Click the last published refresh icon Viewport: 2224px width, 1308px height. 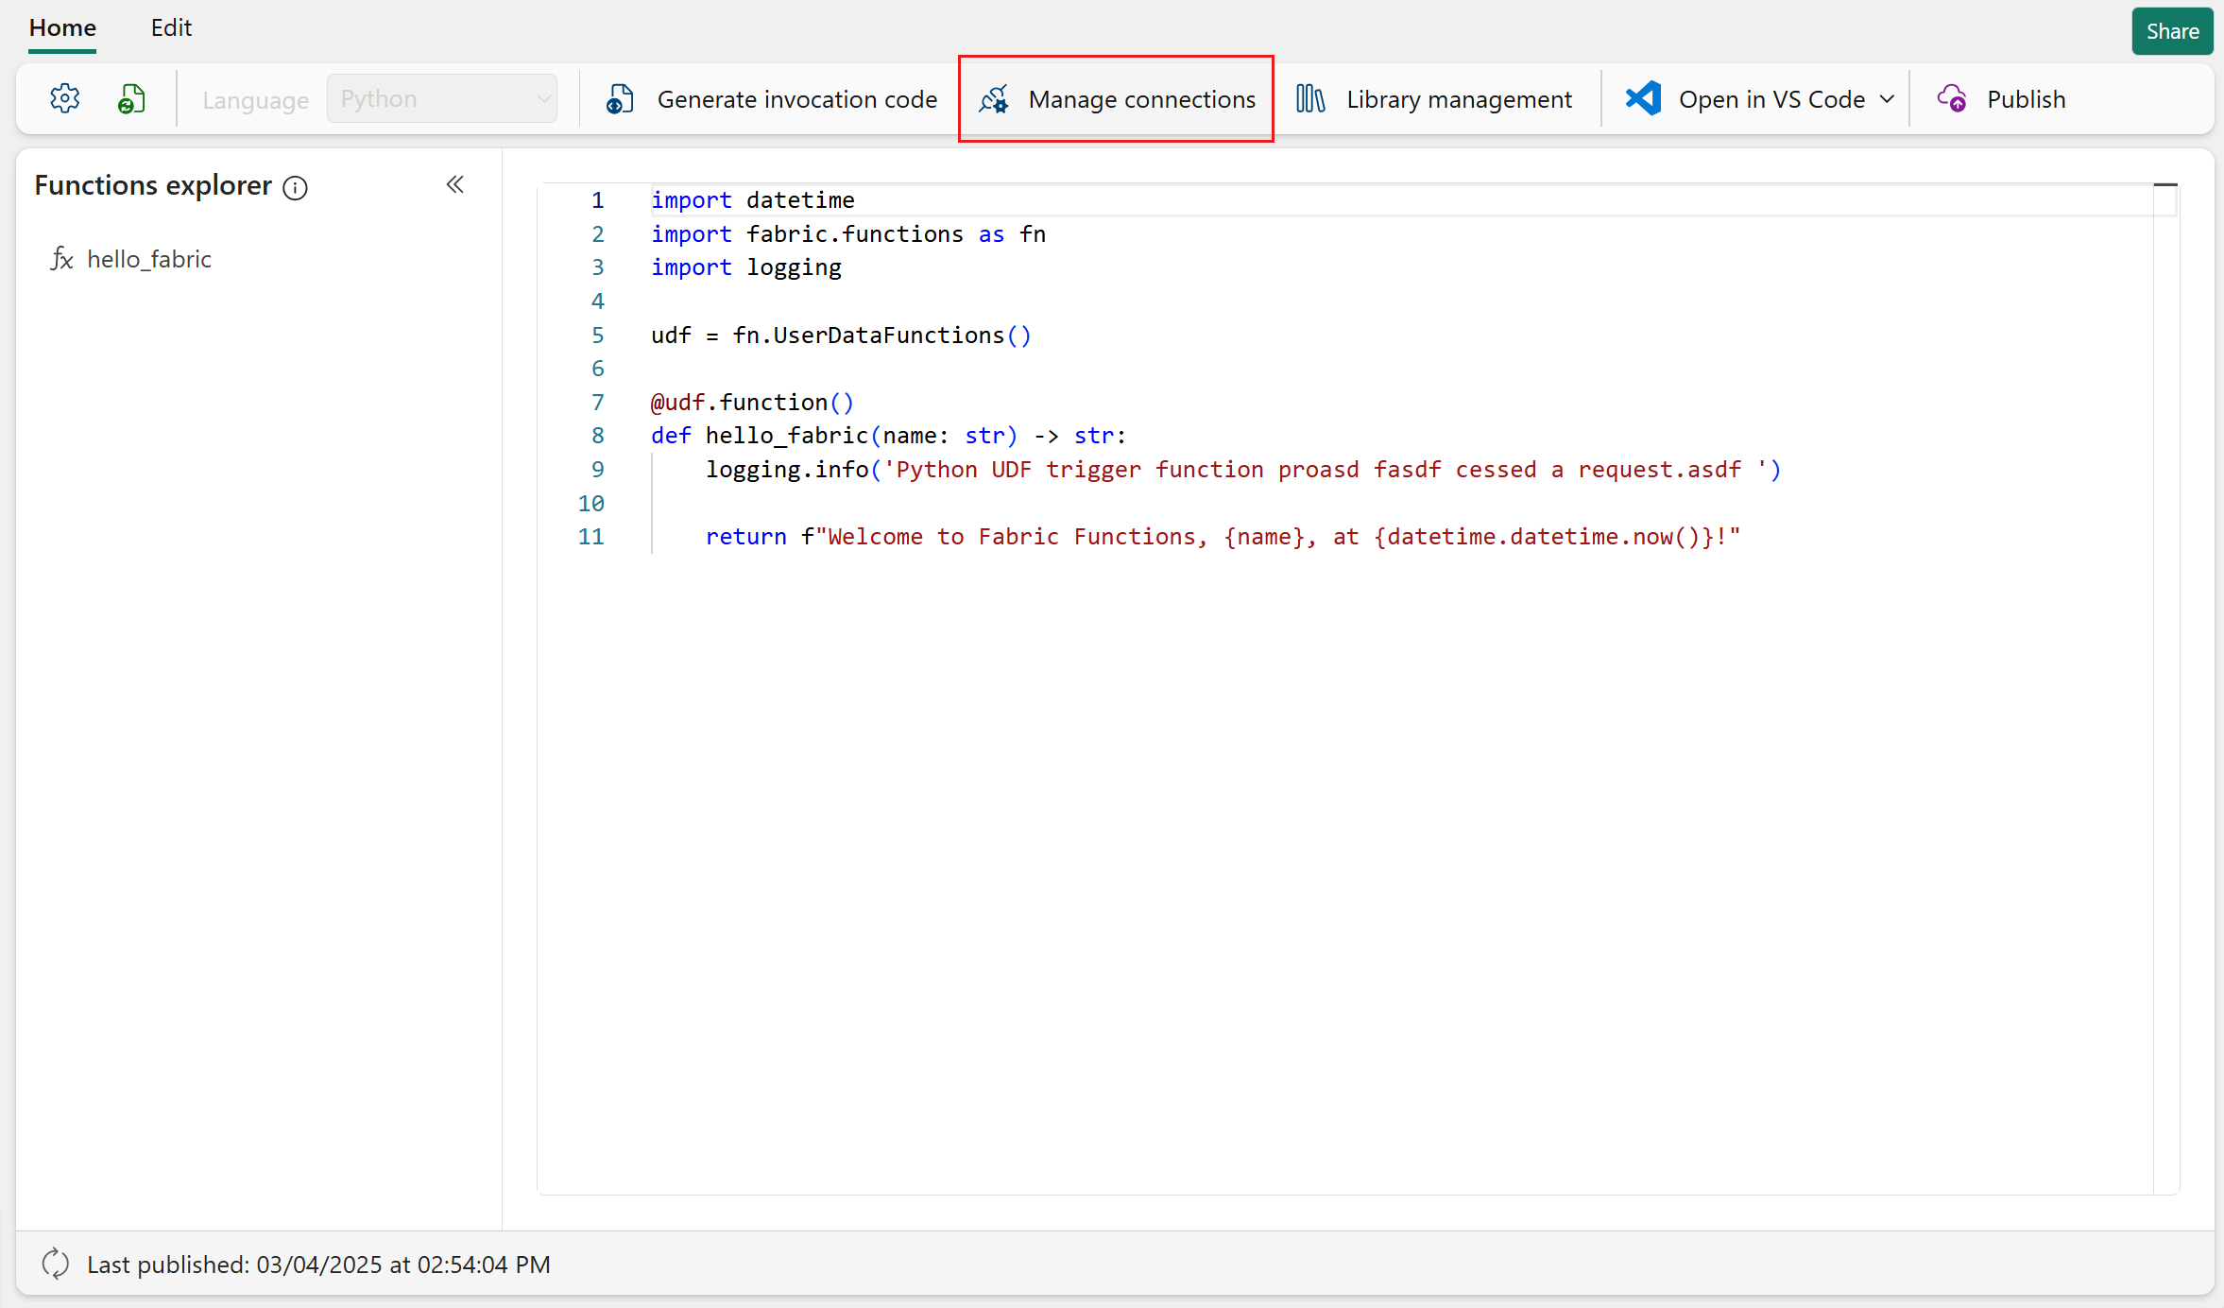click(x=56, y=1264)
